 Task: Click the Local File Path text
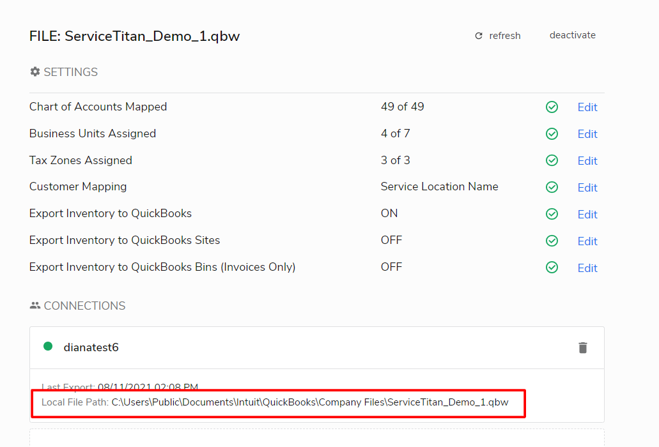[x=275, y=402]
